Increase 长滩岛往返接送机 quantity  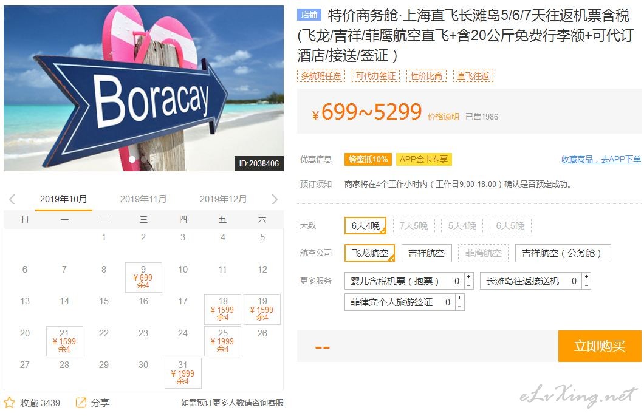[586, 277]
